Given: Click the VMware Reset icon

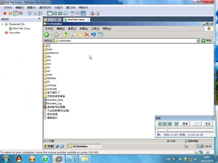Looking at the screenshot, I should (21, 13).
